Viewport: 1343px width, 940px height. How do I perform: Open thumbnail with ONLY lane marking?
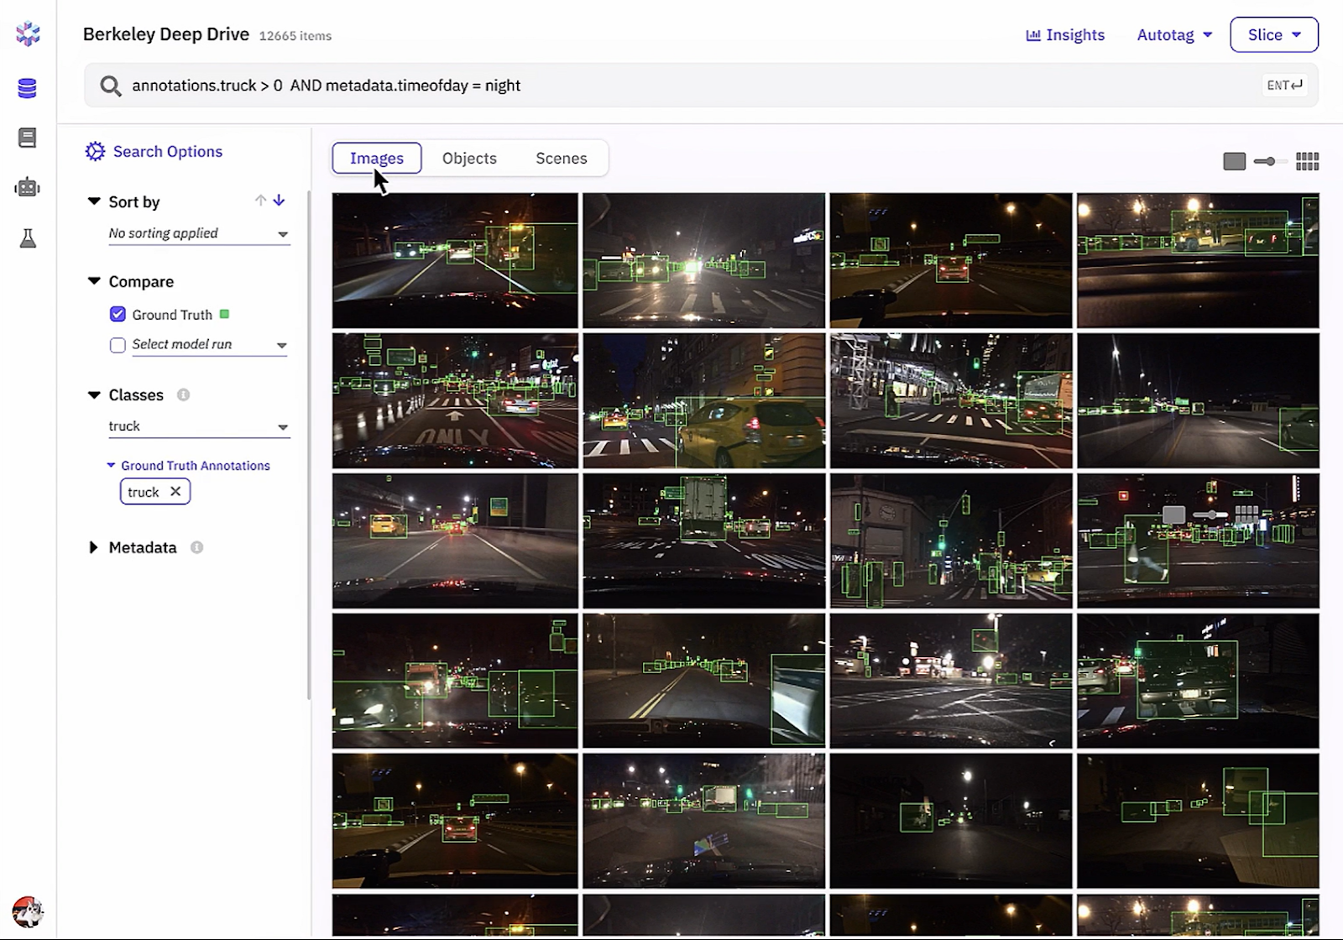coord(455,401)
